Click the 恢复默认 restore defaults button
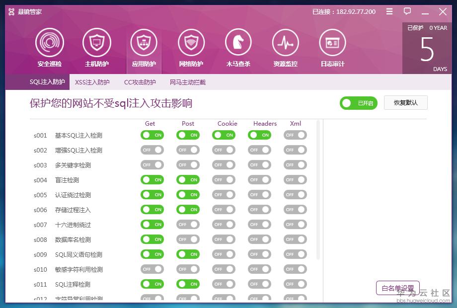 tap(406, 102)
